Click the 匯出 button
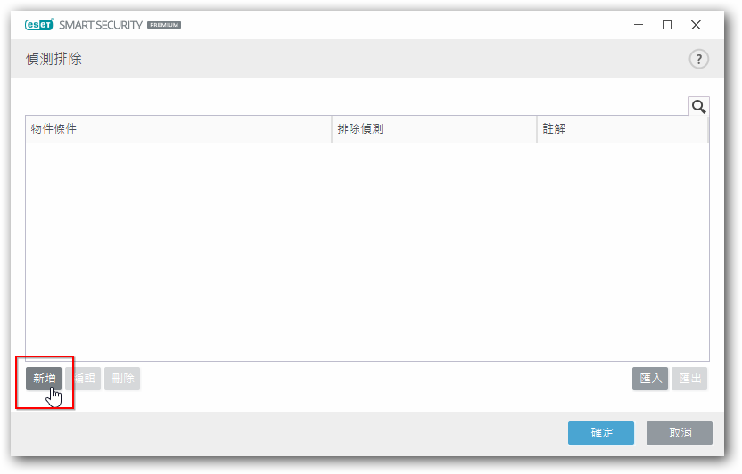742x474 pixels. 690,379
